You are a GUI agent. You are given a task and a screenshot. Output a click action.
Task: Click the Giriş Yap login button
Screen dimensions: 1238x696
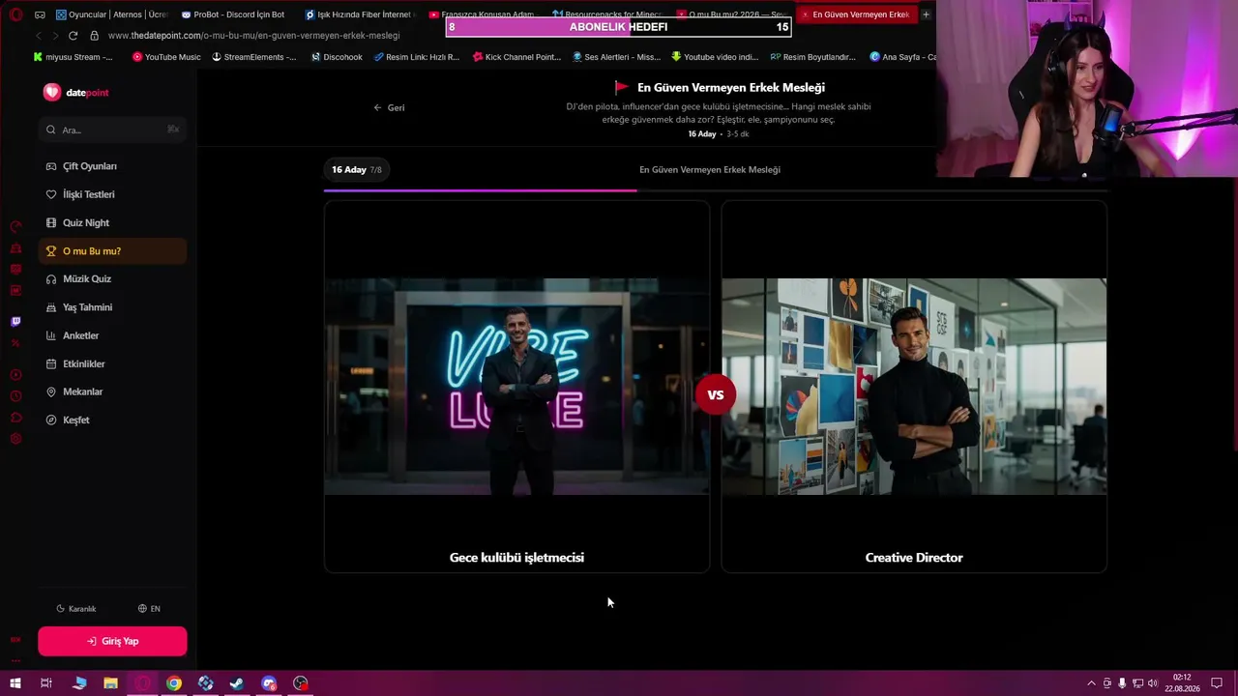pos(112,641)
